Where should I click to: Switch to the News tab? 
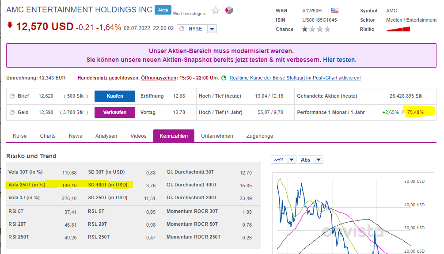click(x=75, y=136)
